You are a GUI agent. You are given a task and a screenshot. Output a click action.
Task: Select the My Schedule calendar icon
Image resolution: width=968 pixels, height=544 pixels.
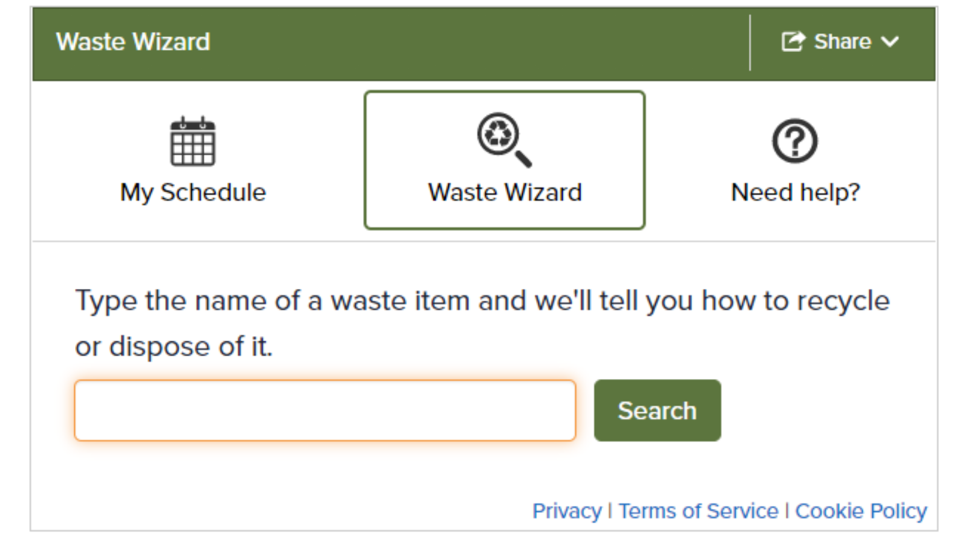click(x=194, y=143)
